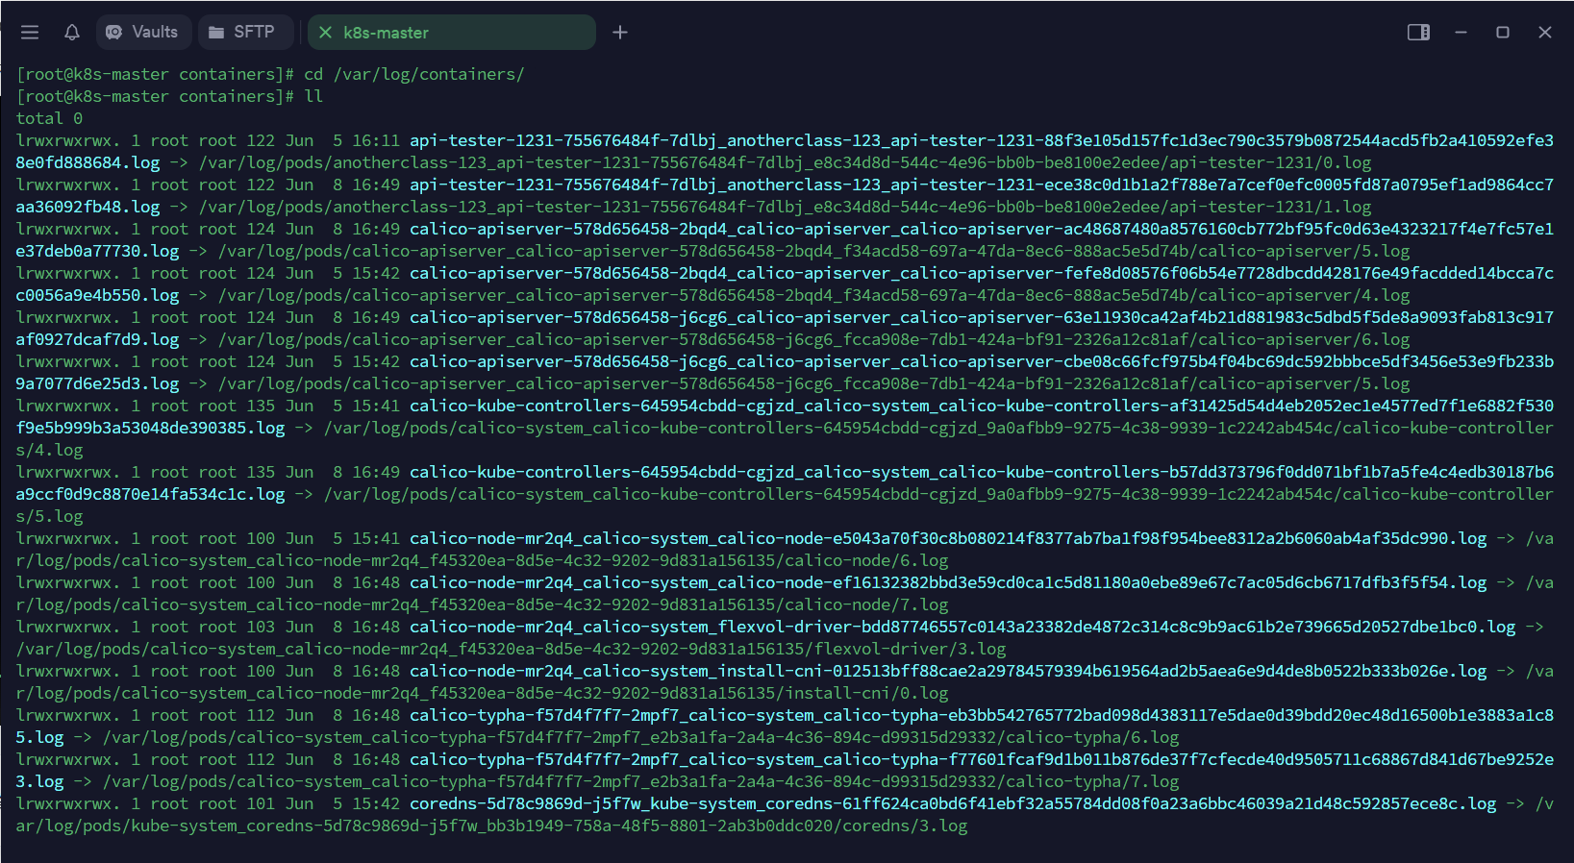Select the k8s-master terminal tab
This screenshot has width=1574, height=863.
[452, 33]
